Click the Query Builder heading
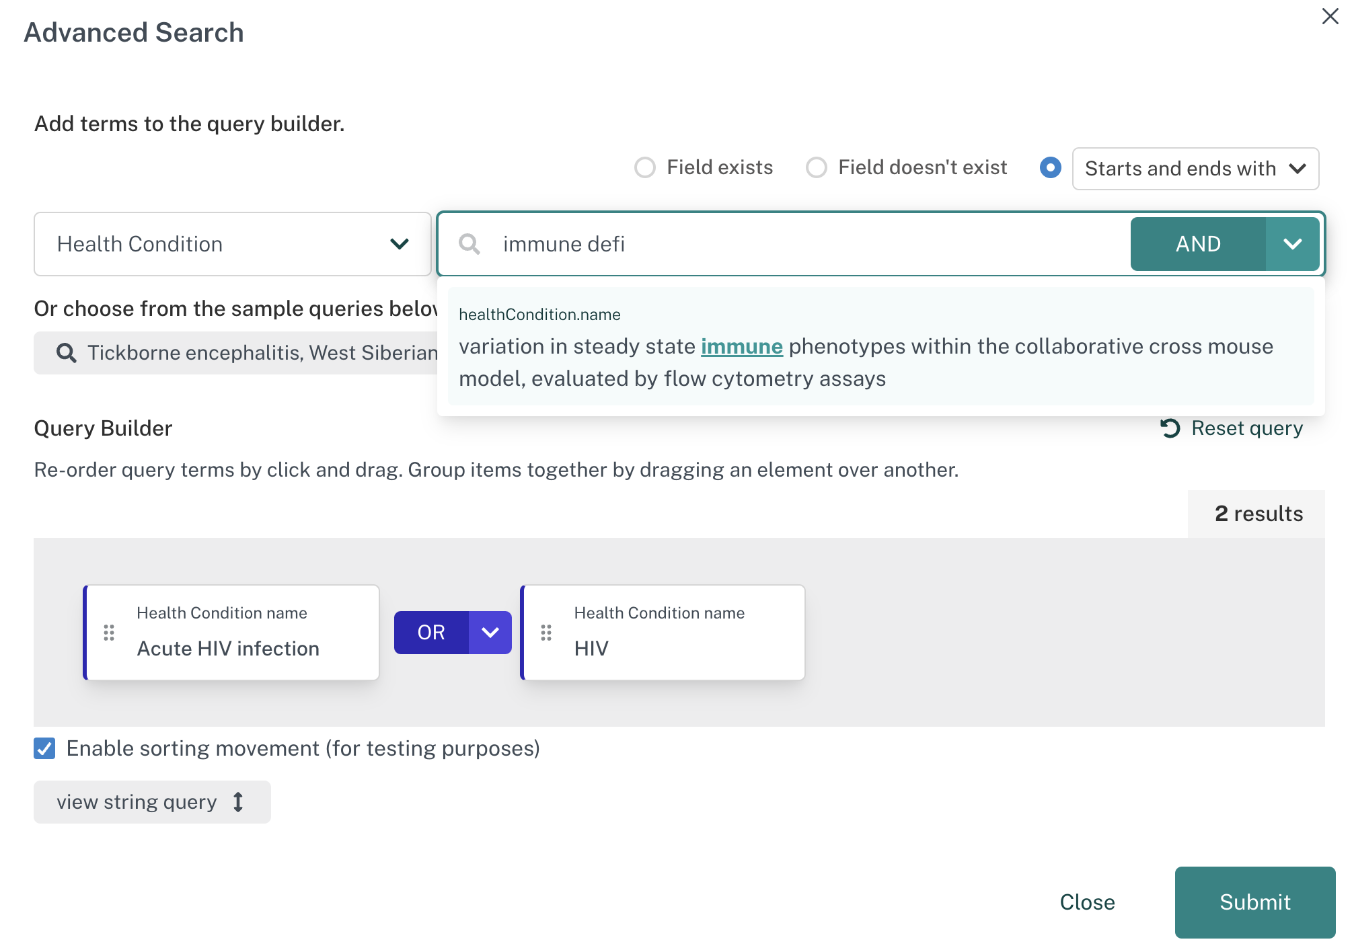Screen dimensions: 1352x952 (x=103, y=428)
